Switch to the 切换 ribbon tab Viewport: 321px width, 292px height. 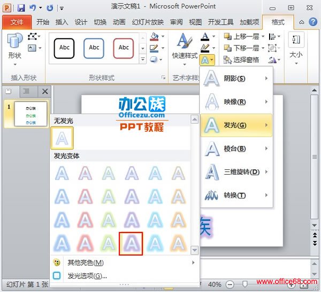(x=100, y=22)
